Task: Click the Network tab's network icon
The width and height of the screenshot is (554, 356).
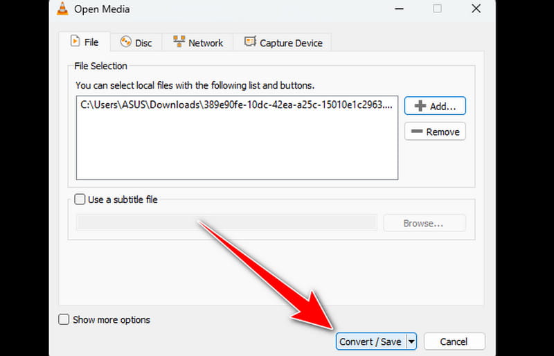Action: click(x=179, y=42)
